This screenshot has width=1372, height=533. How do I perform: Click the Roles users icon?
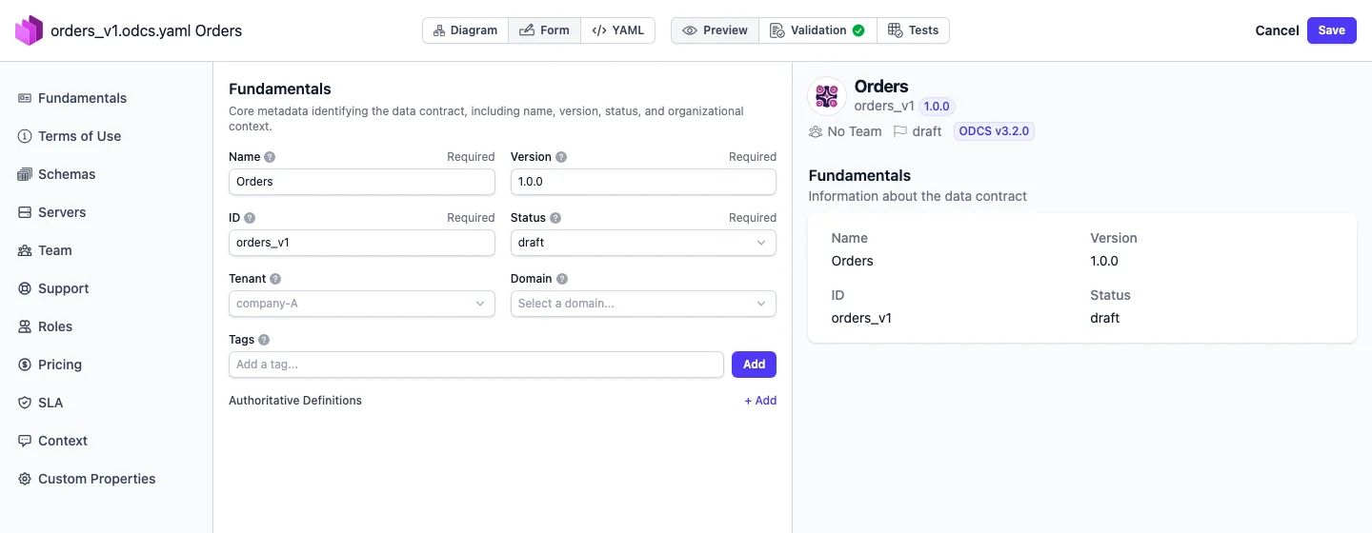point(25,326)
